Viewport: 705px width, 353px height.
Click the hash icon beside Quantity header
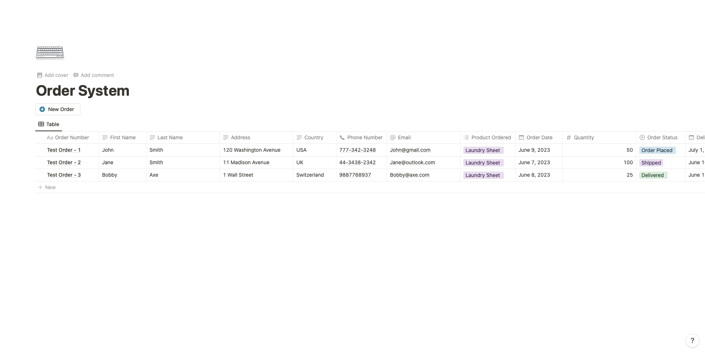coord(568,137)
